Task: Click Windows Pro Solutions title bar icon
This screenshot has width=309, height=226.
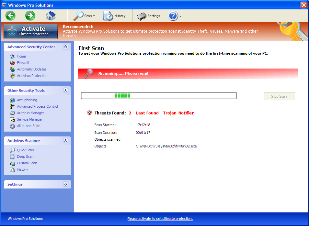Action: (x=4, y=5)
